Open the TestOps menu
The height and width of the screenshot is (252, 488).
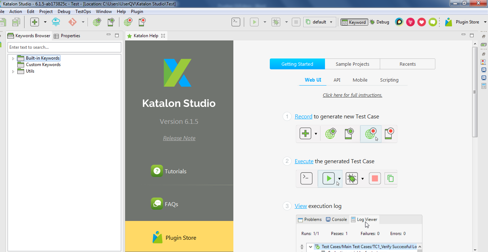(x=83, y=12)
